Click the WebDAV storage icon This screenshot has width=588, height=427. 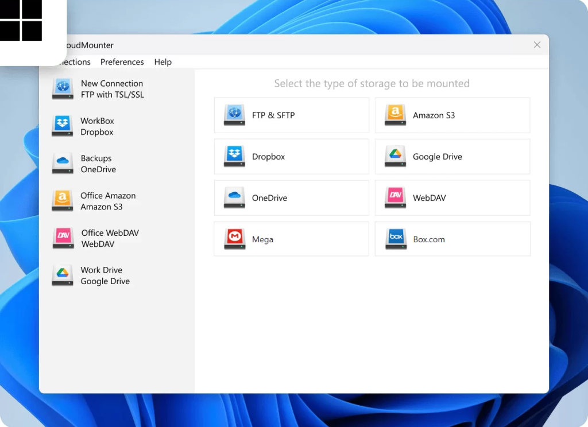(394, 197)
